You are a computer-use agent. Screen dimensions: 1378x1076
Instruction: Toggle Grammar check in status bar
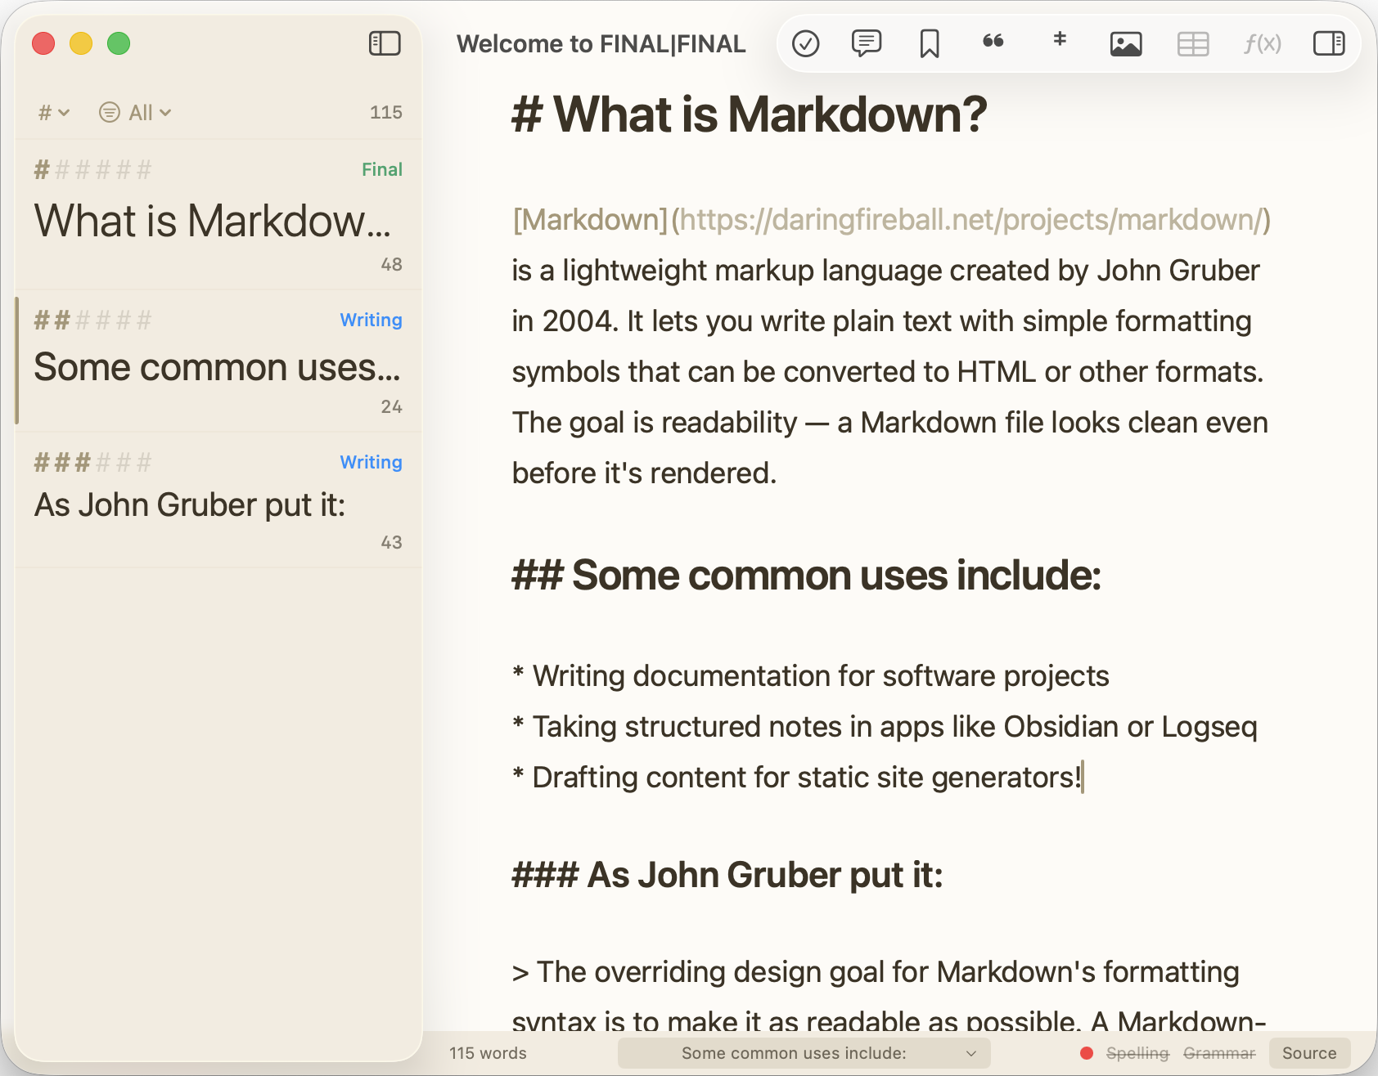tap(1219, 1053)
